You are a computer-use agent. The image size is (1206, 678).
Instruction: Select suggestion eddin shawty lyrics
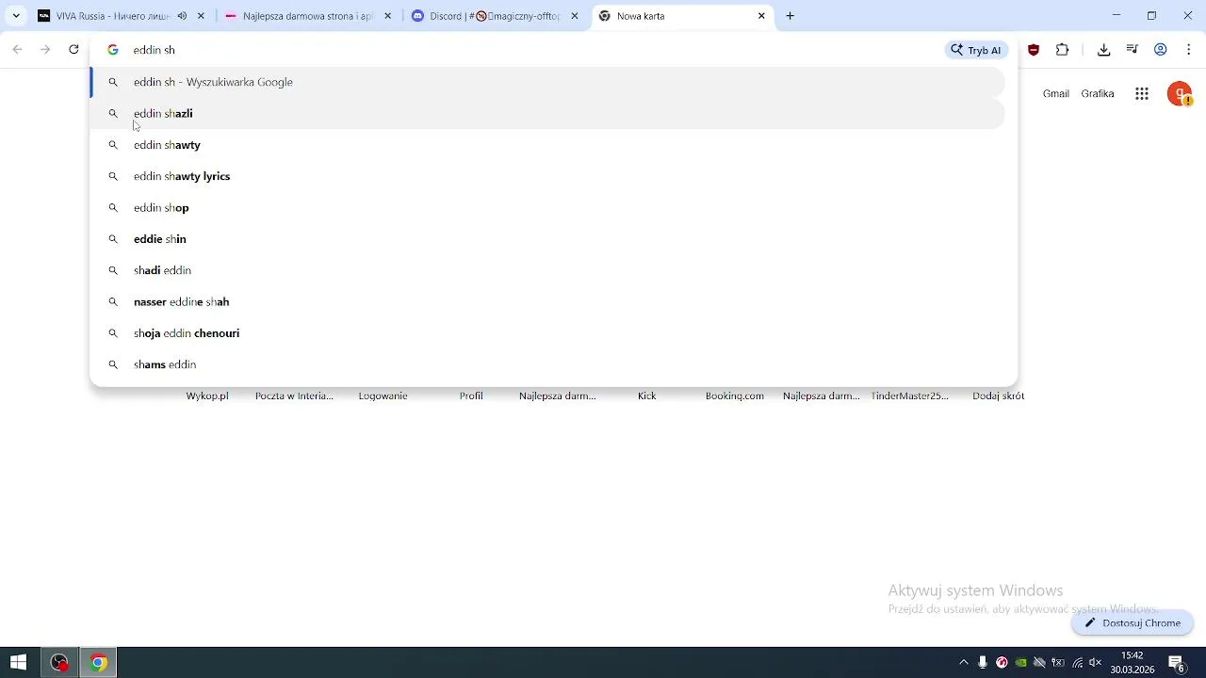[x=547, y=176]
